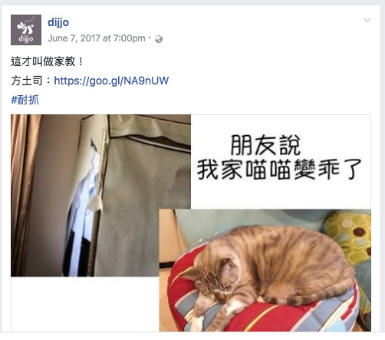Click the 朋友說 caption text in image

click(x=265, y=146)
